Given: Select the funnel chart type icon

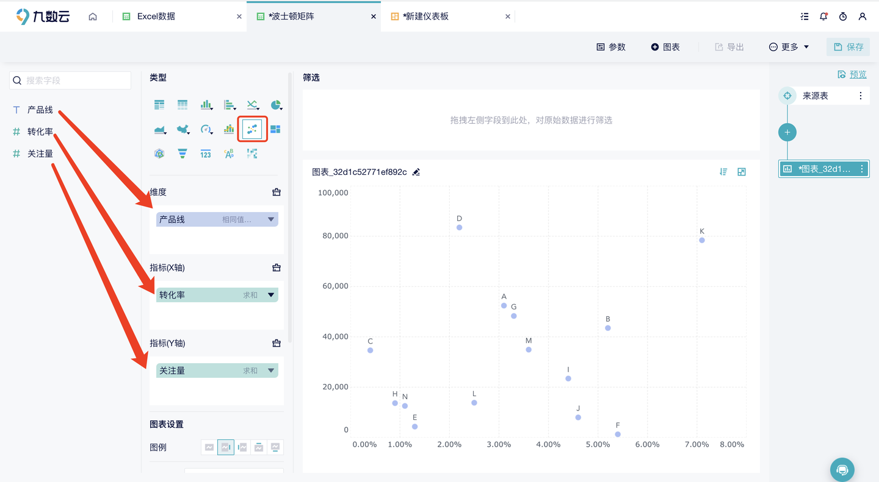Looking at the screenshot, I should pos(182,154).
